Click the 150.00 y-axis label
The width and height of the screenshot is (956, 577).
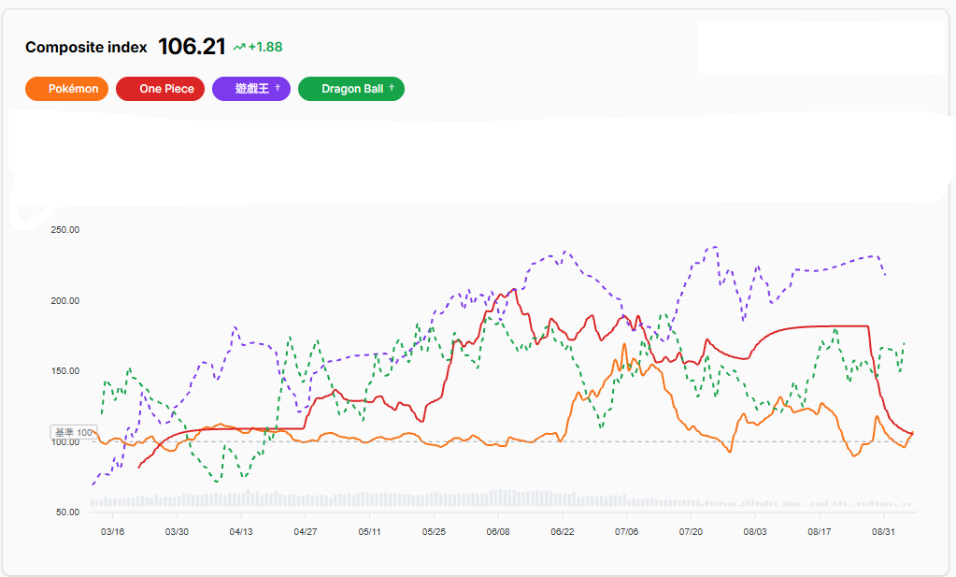point(65,371)
